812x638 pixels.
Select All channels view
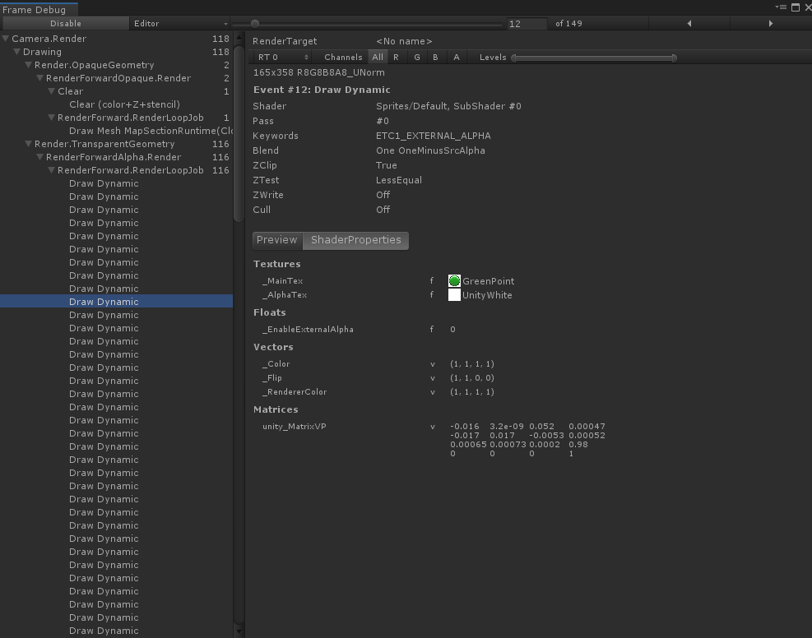[378, 57]
